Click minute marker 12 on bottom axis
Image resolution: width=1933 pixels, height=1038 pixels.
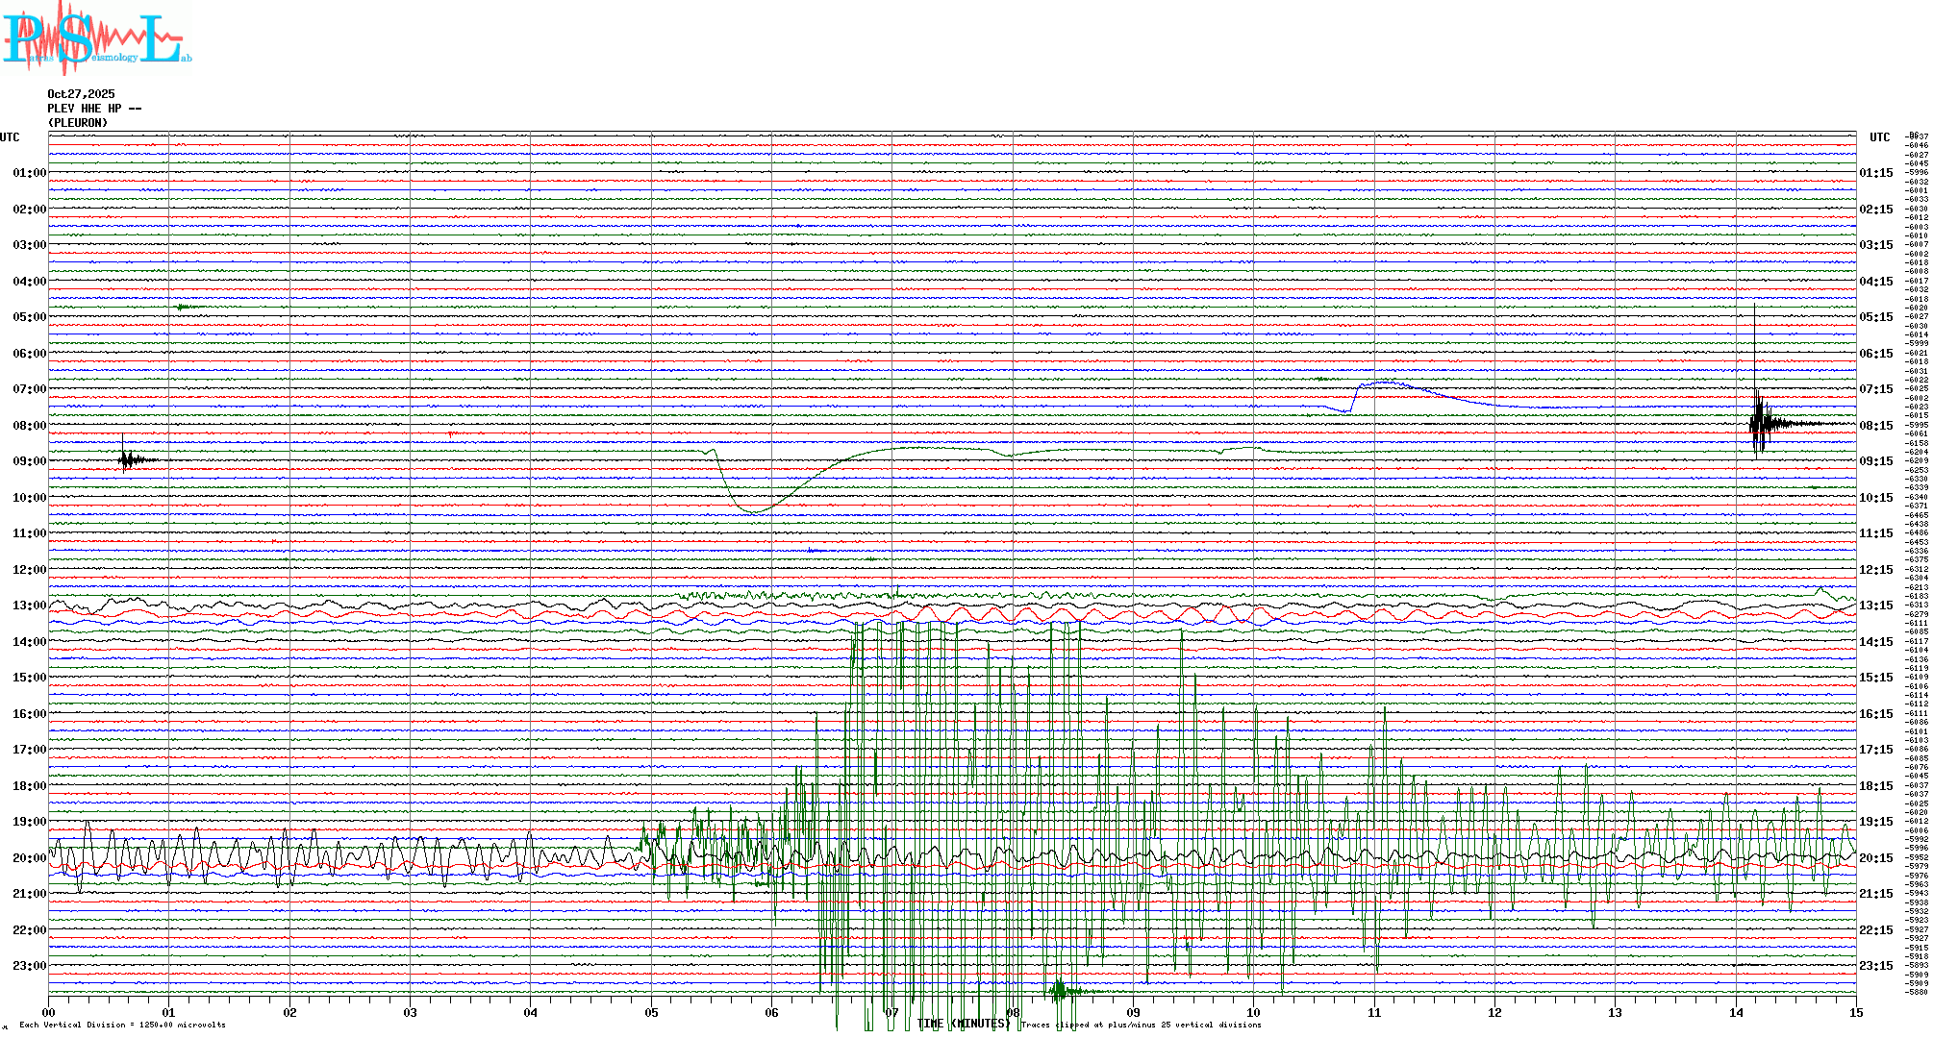1494,1013
